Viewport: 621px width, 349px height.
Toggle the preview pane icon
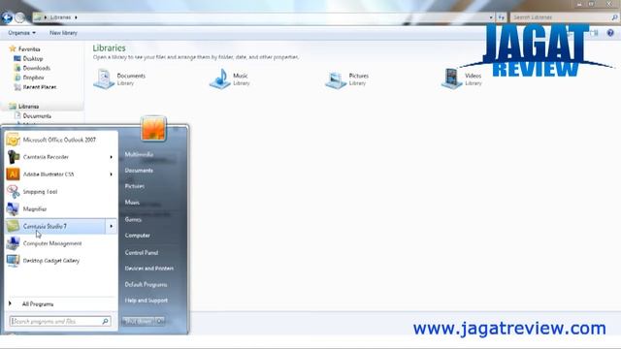(x=594, y=33)
